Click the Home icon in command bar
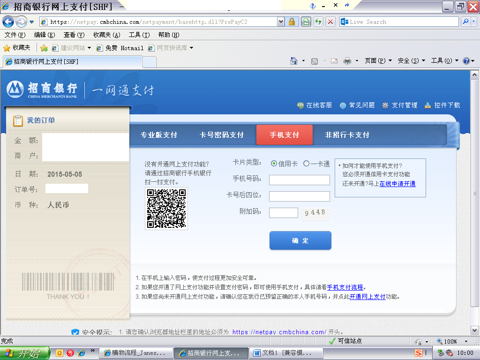The image size is (480, 360). (x=294, y=61)
